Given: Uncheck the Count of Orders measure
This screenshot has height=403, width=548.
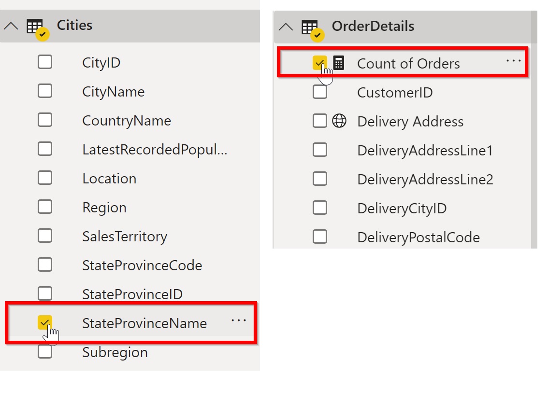Looking at the screenshot, I should coord(320,63).
